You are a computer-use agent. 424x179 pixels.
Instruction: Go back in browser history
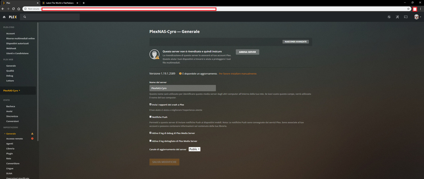pos(3,9)
